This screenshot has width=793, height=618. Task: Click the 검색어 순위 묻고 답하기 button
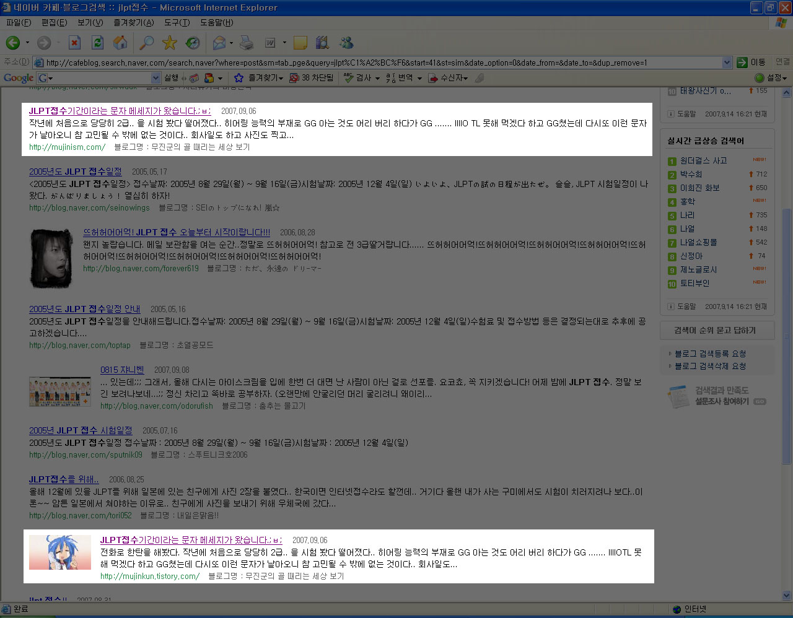717,330
